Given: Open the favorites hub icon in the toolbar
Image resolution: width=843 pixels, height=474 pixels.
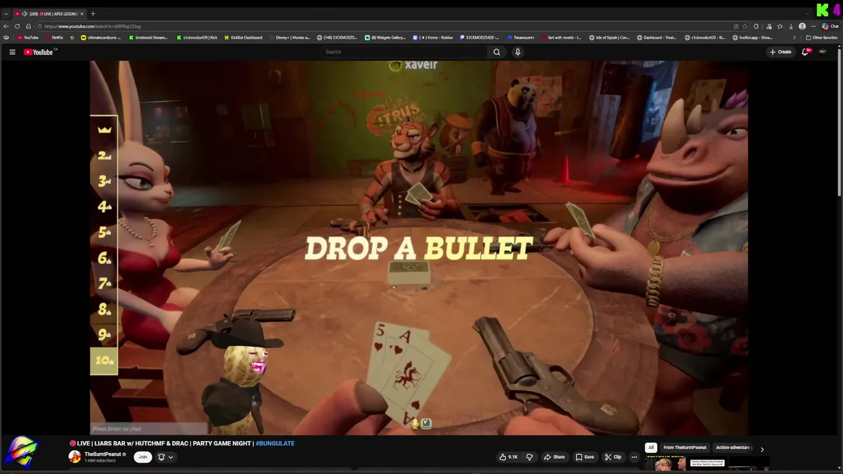Looking at the screenshot, I should (x=780, y=26).
